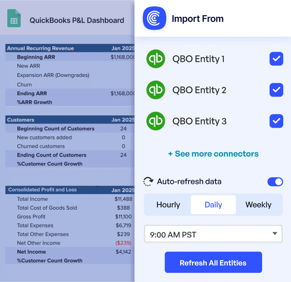Viewport: 291px width, 282px height.
Task: Select the Weekly refresh option
Action: (259, 205)
